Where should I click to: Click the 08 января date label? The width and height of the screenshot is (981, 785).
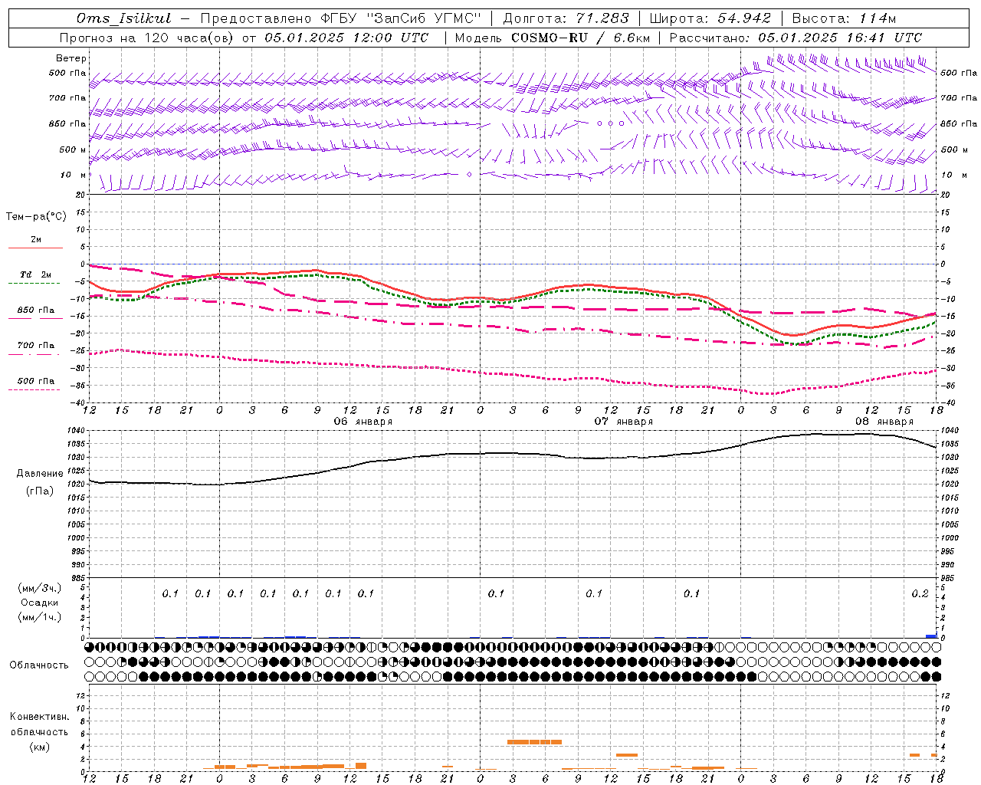884,422
